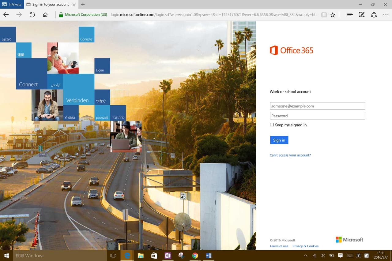Focus the Password field
Image resolution: width=392 pixels, height=261 pixels.
click(x=317, y=116)
